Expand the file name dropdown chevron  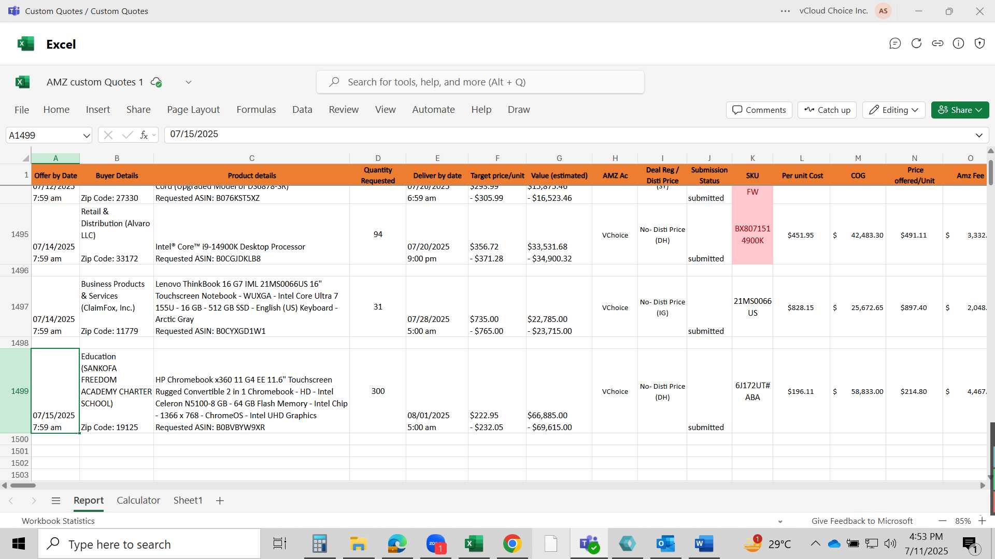[189, 82]
